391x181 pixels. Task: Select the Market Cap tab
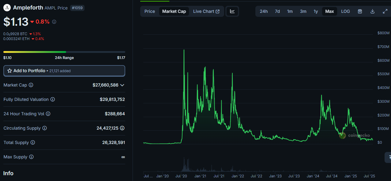pyautogui.click(x=174, y=11)
